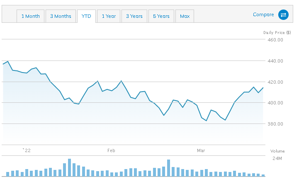The height and width of the screenshot is (184, 299).
Task: Click the 440.00 price axis label
Action: (x=275, y=61)
